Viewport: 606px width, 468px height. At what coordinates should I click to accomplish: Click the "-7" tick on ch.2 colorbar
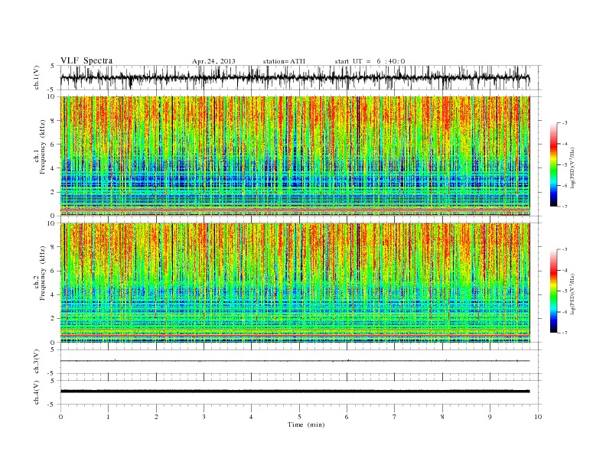(x=565, y=333)
